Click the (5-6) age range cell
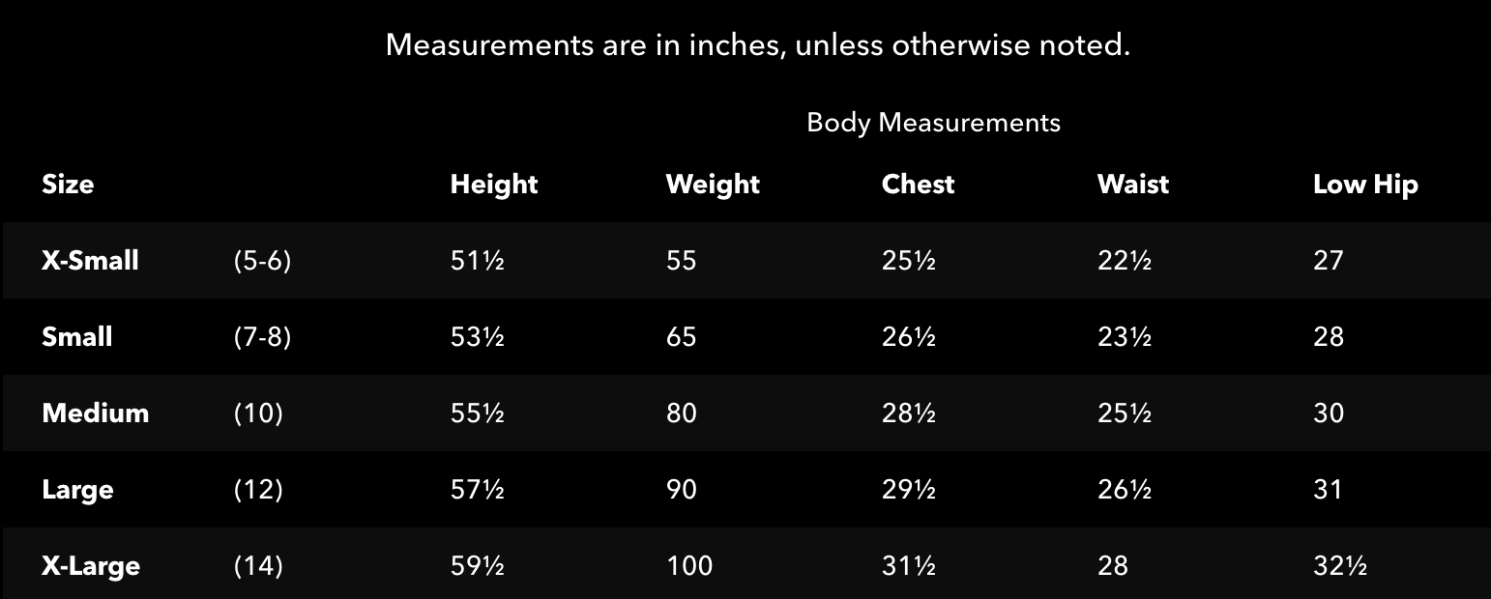Image resolution: width=1491 pixels, height=599 pixels. pyautogui.click(x=262, y=261)
